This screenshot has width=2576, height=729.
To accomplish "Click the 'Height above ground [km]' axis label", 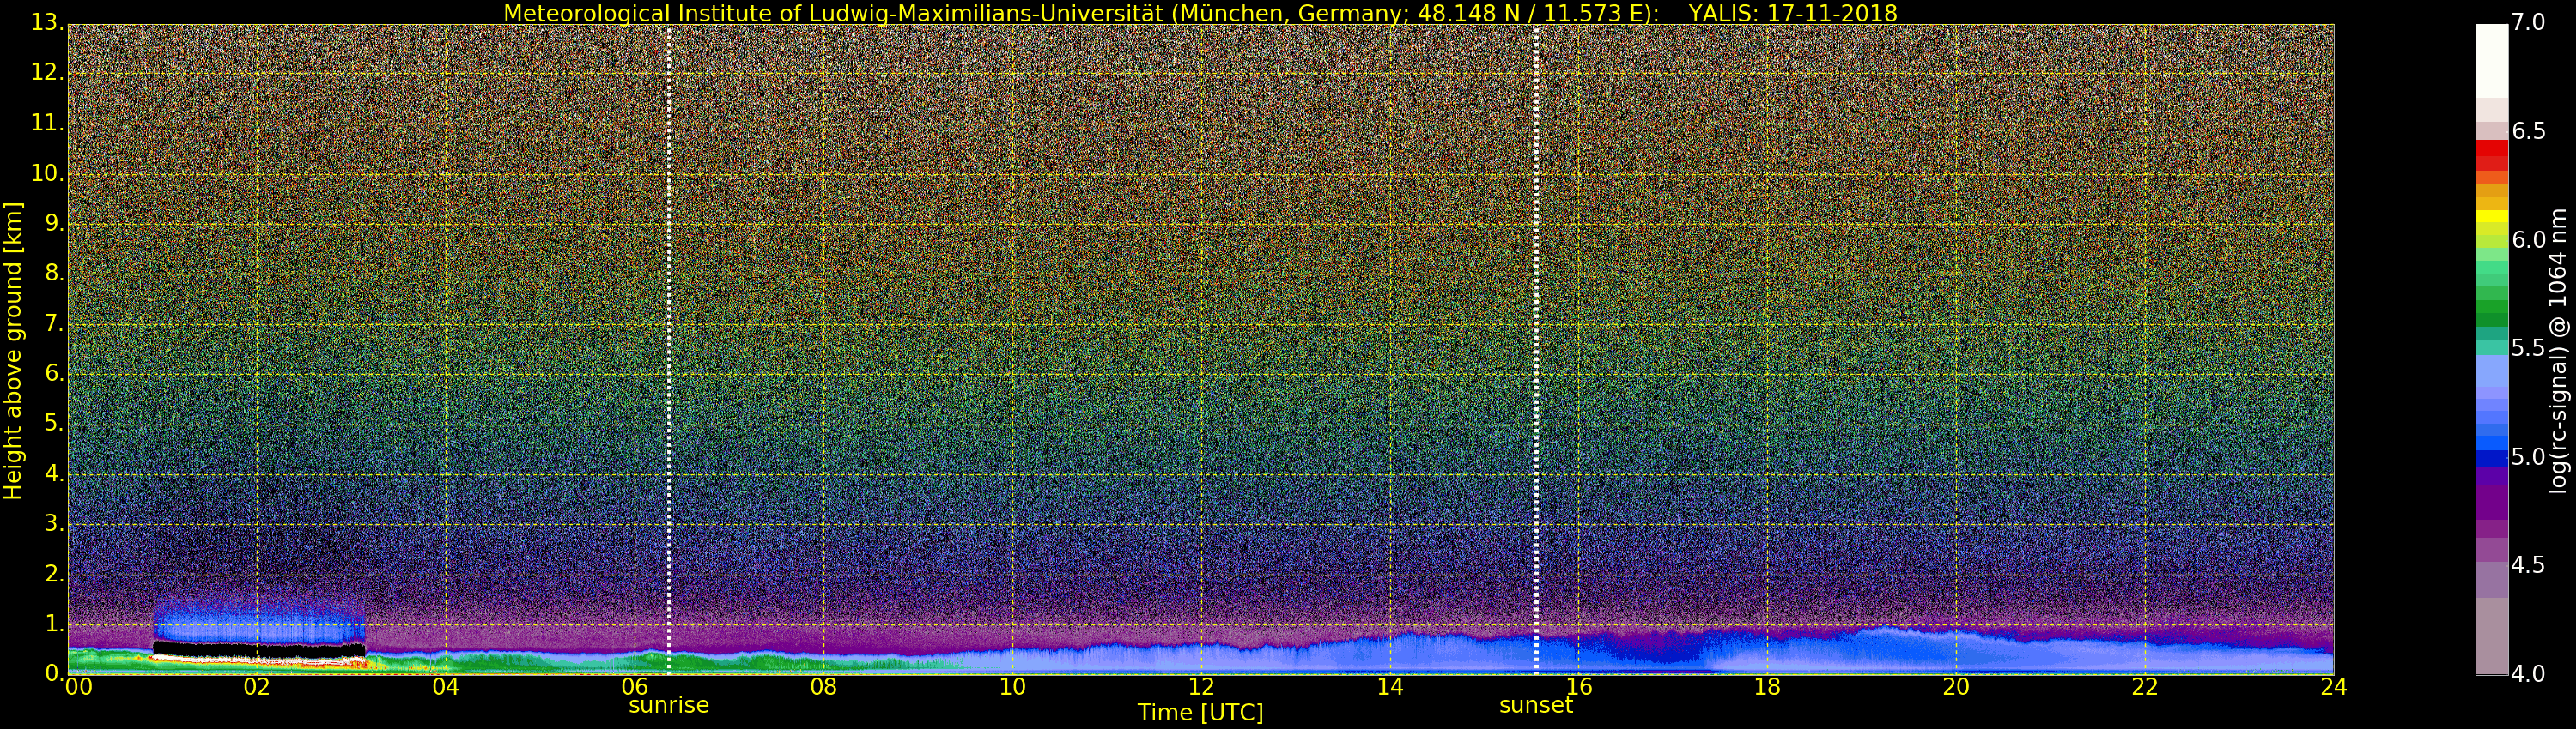I will click(x=13, y=351).
